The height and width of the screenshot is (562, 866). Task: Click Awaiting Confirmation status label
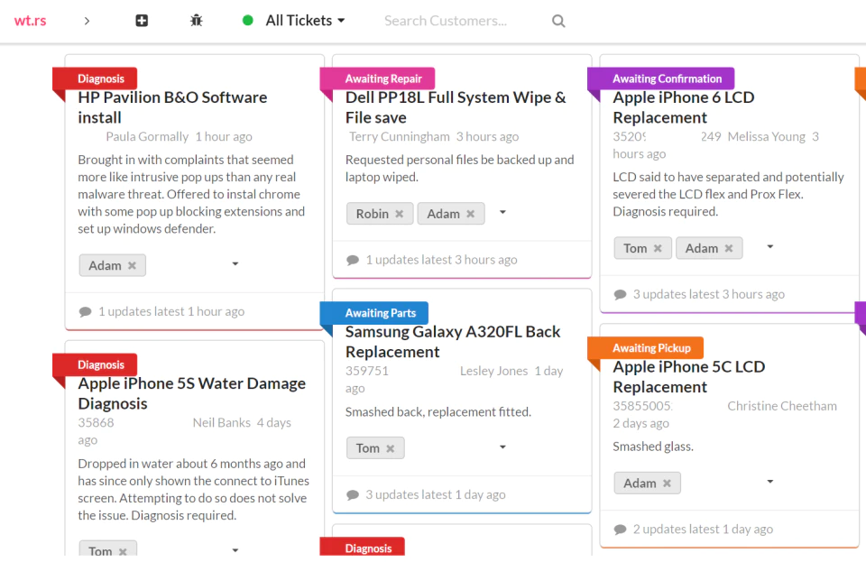(667, 78)
